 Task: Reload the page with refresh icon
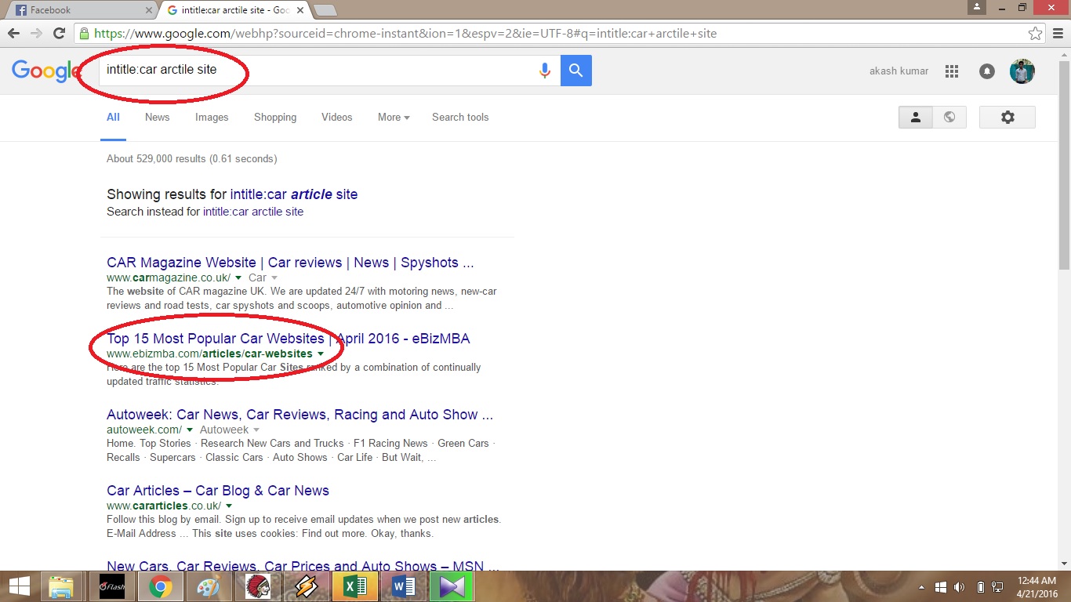click(x=59, y=34)
